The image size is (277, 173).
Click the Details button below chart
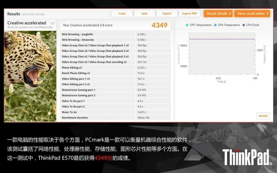(x=263, y=116)
